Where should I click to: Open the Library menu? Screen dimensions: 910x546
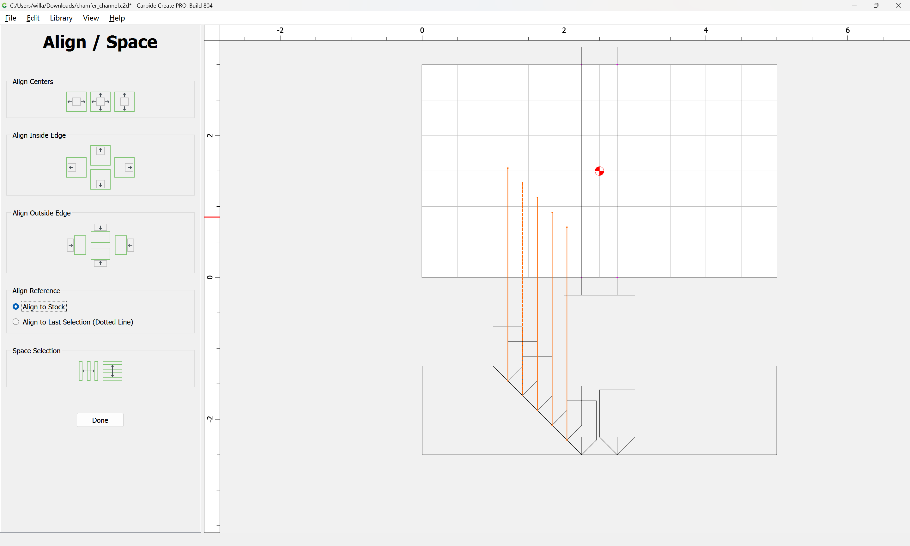61,18
